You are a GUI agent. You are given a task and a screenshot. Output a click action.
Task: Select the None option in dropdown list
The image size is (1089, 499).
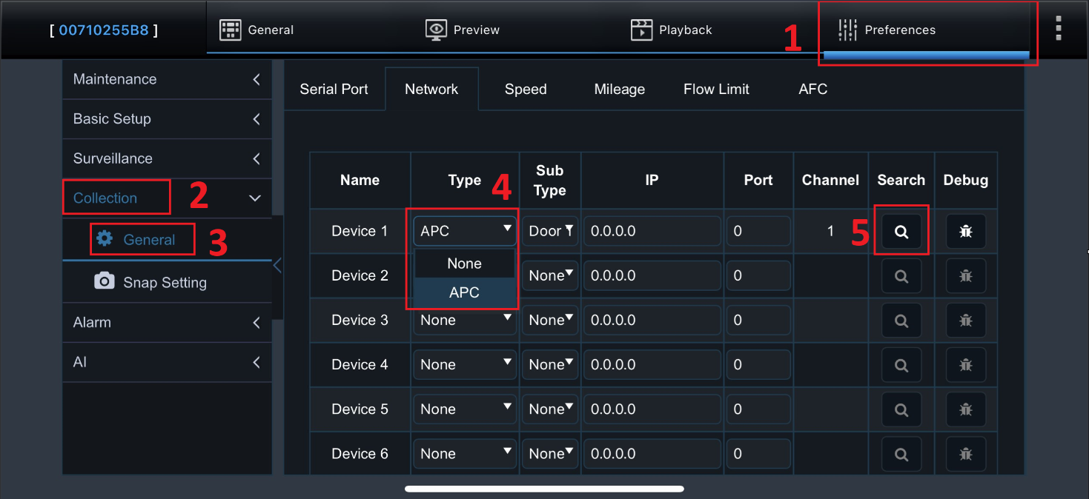click(x=464, y=264)
